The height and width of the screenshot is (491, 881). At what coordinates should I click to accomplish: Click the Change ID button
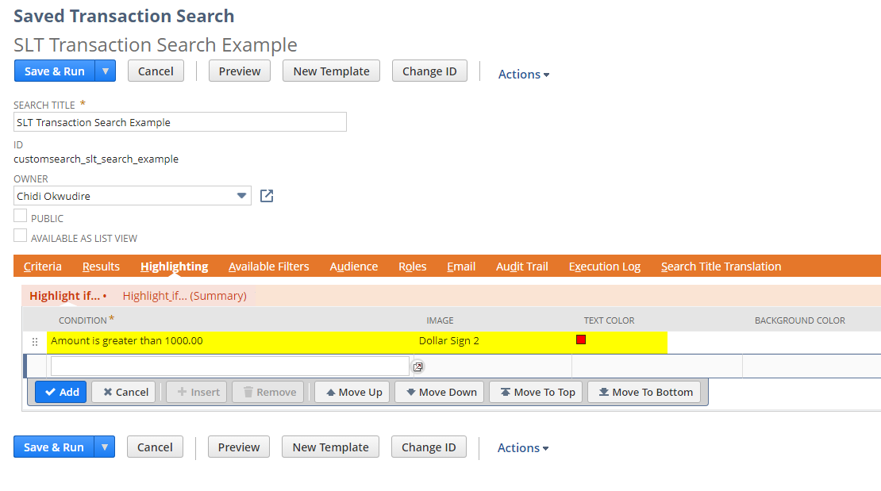(429, 71)
